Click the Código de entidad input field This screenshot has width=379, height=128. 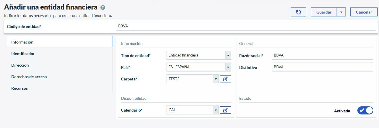[x=246, y=26]
